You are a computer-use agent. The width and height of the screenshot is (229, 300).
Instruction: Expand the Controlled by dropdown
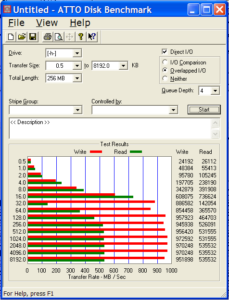tap(173, 110)
